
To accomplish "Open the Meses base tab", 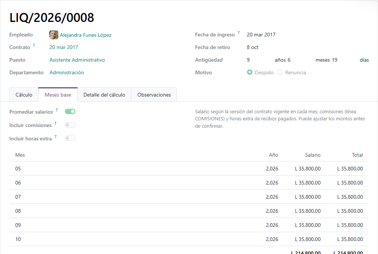I will point(58,95).
